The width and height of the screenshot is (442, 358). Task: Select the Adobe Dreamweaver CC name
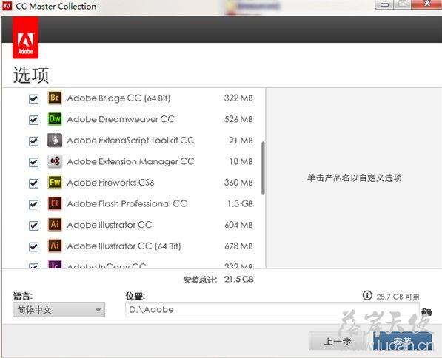coord(121,119)
